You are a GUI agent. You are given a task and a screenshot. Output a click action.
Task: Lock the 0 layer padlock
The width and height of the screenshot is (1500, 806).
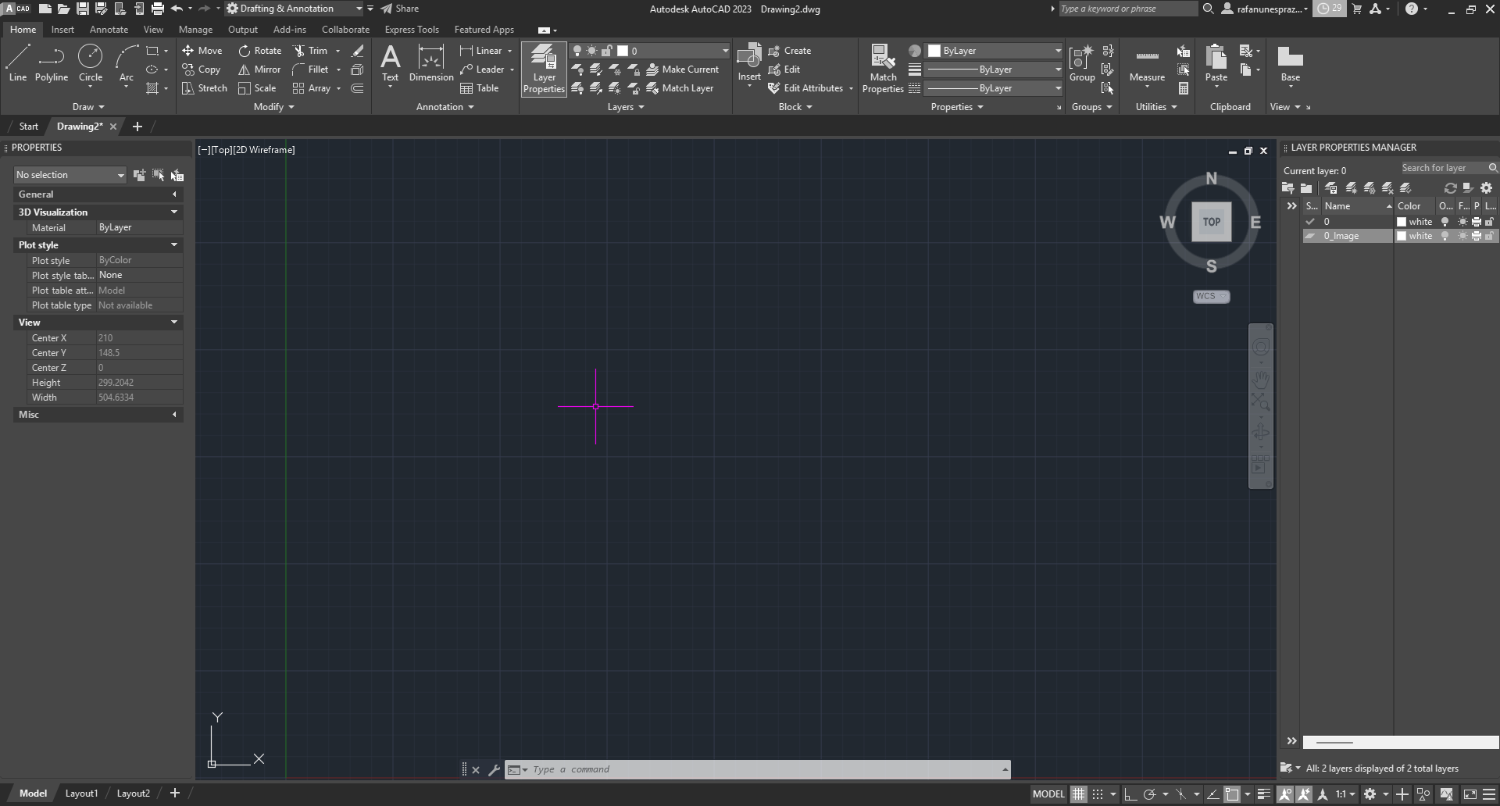coord(1489,221)
